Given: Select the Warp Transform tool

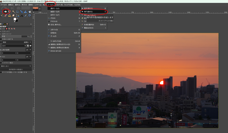Looking at the screenshot, I should pyautogui.click(x=25, y=12).
